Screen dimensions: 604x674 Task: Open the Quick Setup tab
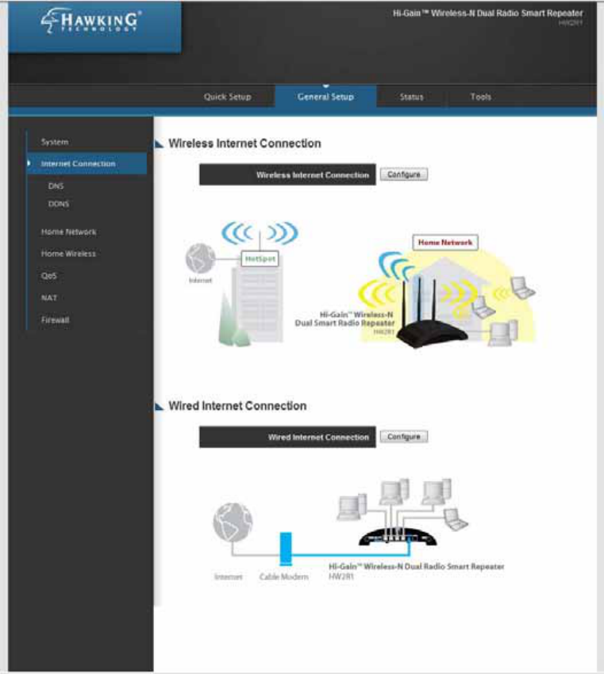[x=228, y=97]
